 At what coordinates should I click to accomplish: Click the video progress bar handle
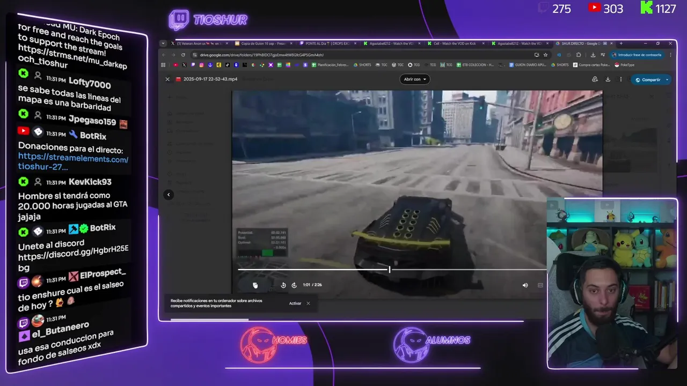(x=390, y=269)
